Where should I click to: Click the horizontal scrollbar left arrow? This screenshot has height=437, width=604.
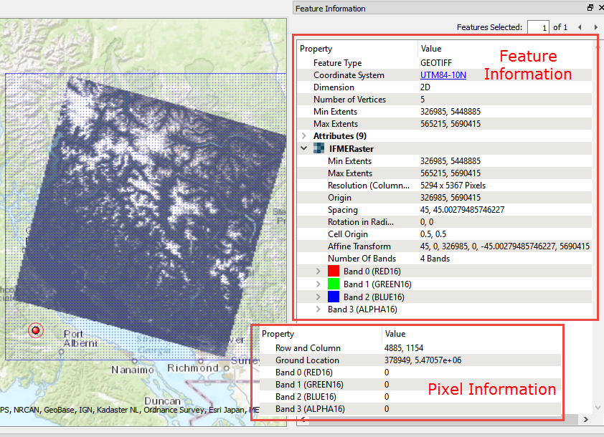[x=302, y=419]
